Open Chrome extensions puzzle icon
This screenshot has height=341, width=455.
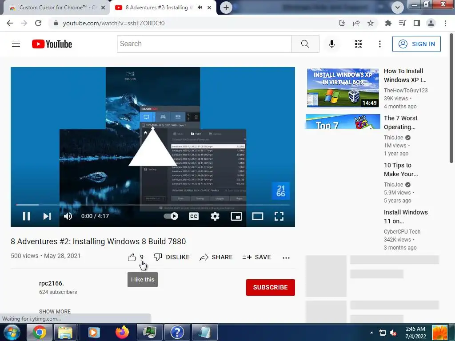point(388,23)
